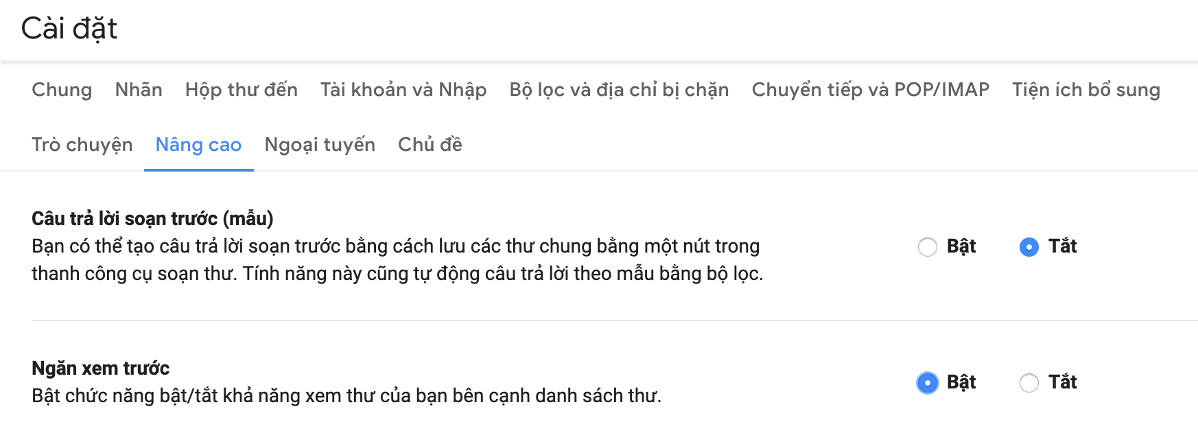Open the Nhãn settings tab

(139, 89)
